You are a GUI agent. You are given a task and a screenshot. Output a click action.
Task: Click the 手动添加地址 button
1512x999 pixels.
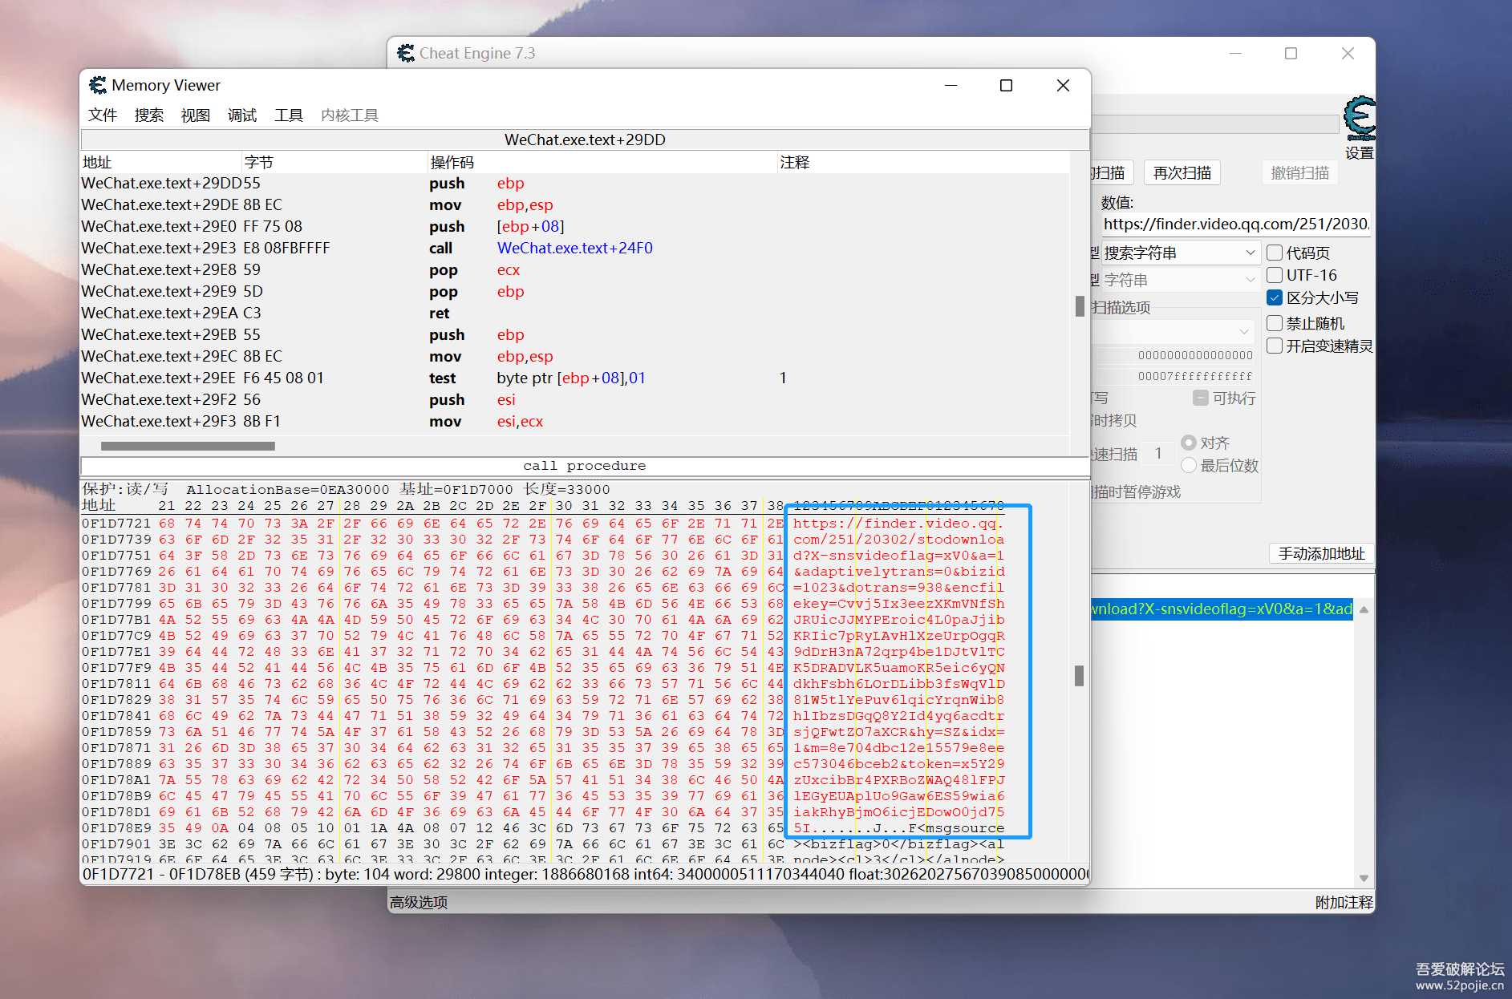[x=1321, y=553]
